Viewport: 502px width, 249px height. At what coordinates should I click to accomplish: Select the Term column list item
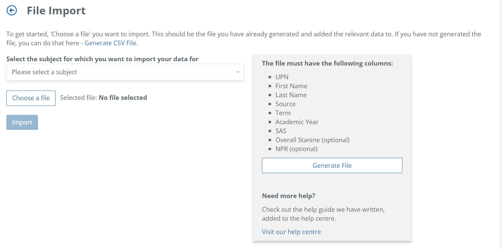(283, 113)
